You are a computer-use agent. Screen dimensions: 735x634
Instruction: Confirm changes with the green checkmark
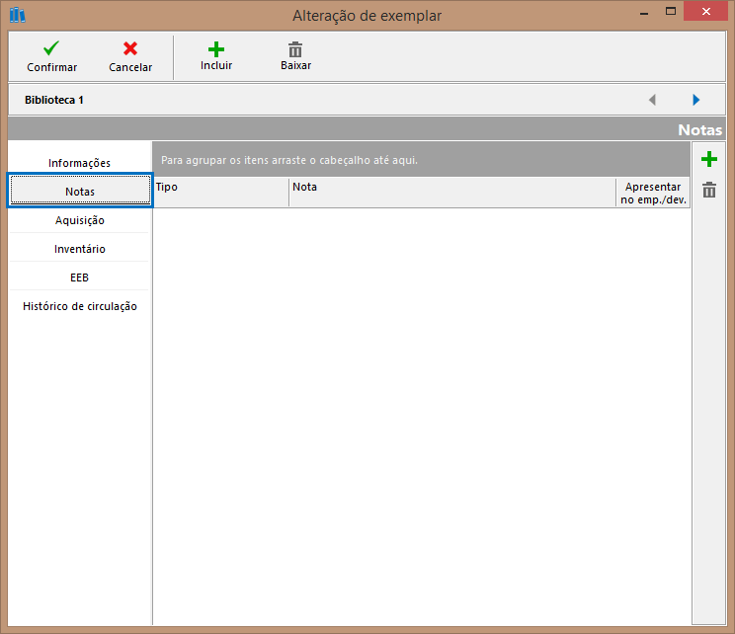51,56
